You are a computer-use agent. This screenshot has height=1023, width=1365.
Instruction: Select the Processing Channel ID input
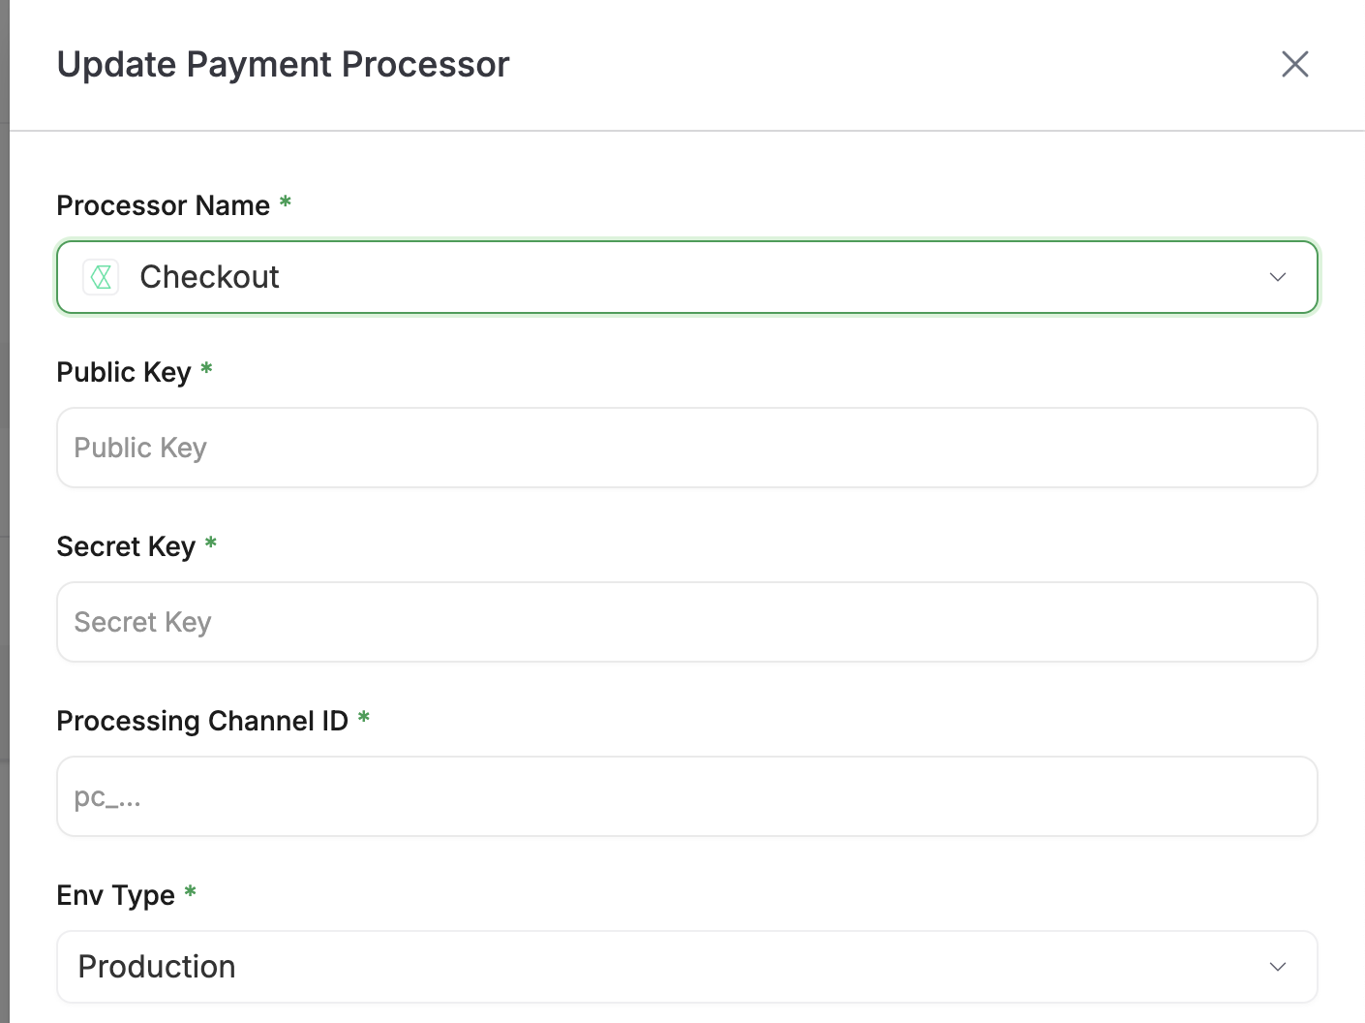coord(686,796)
